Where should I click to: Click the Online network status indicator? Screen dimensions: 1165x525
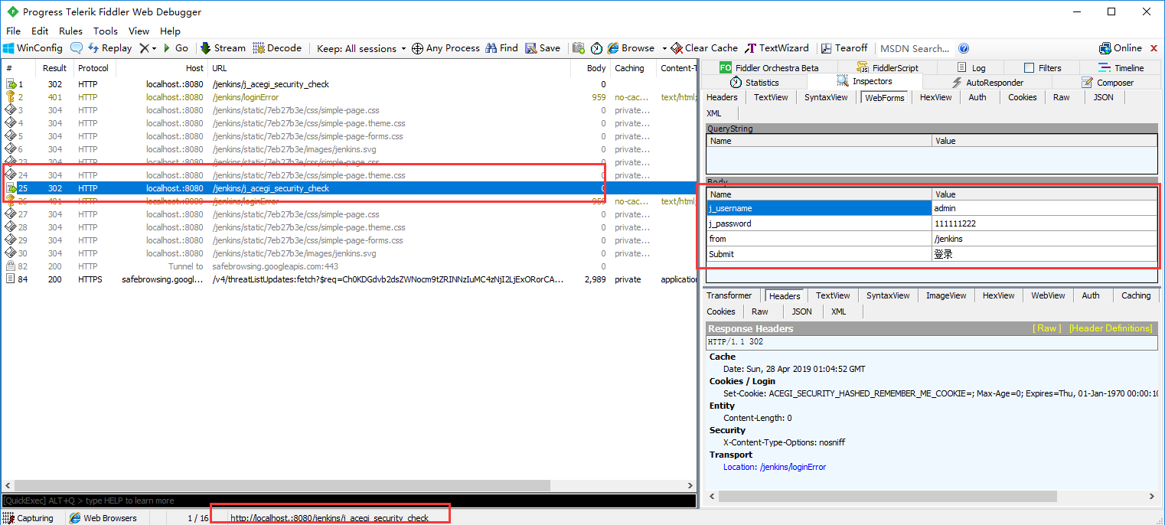1121,48
